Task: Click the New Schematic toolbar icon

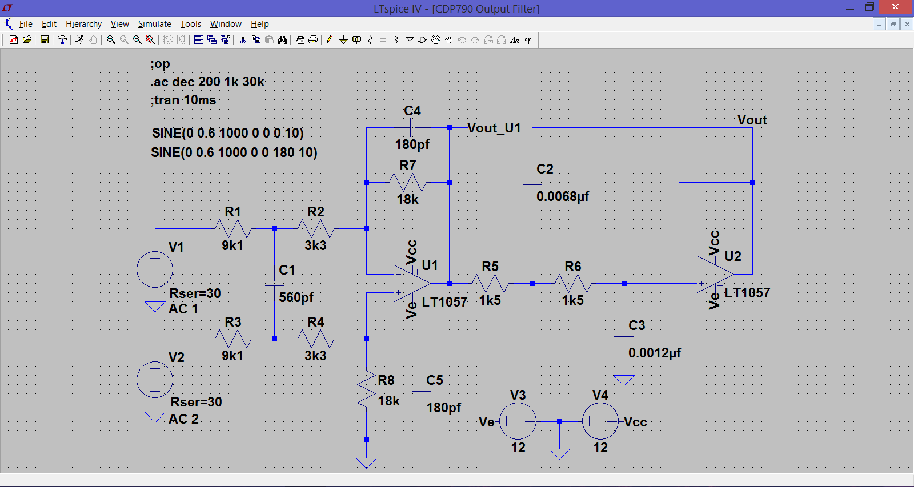Action: click(x=14, y=40)
